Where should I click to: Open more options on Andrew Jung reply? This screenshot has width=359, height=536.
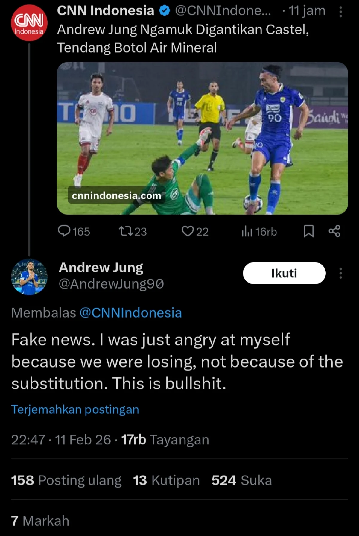point(340,273)
